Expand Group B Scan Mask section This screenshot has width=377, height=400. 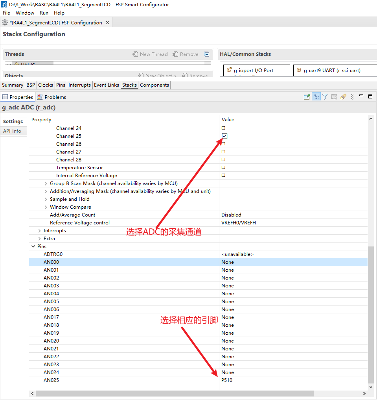pyautogui.click(x=46, y=183)
